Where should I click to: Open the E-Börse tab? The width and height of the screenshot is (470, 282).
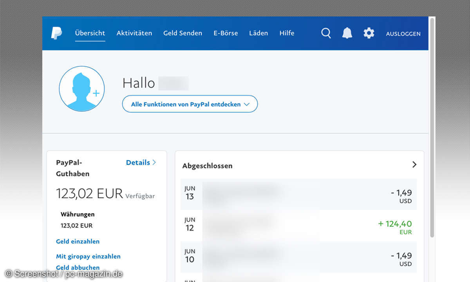click(x=226, y=33)
